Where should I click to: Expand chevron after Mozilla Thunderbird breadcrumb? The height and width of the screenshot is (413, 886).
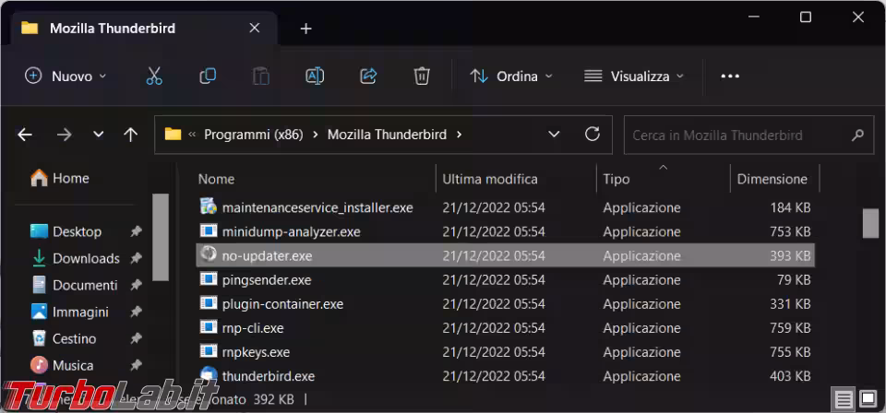click(x=459, y=135)
